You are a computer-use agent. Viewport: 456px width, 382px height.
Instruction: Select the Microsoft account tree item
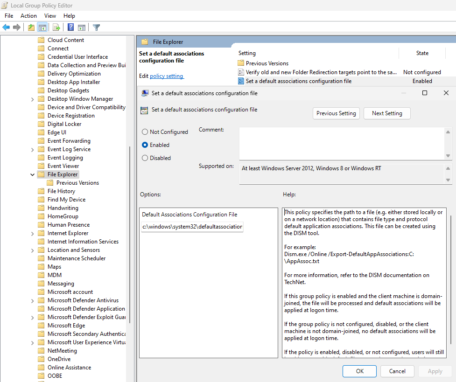pyautogui.click(x=70, y=292)
